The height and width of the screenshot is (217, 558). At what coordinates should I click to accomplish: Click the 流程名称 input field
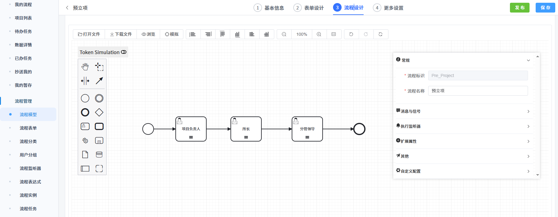click(478, 91)
